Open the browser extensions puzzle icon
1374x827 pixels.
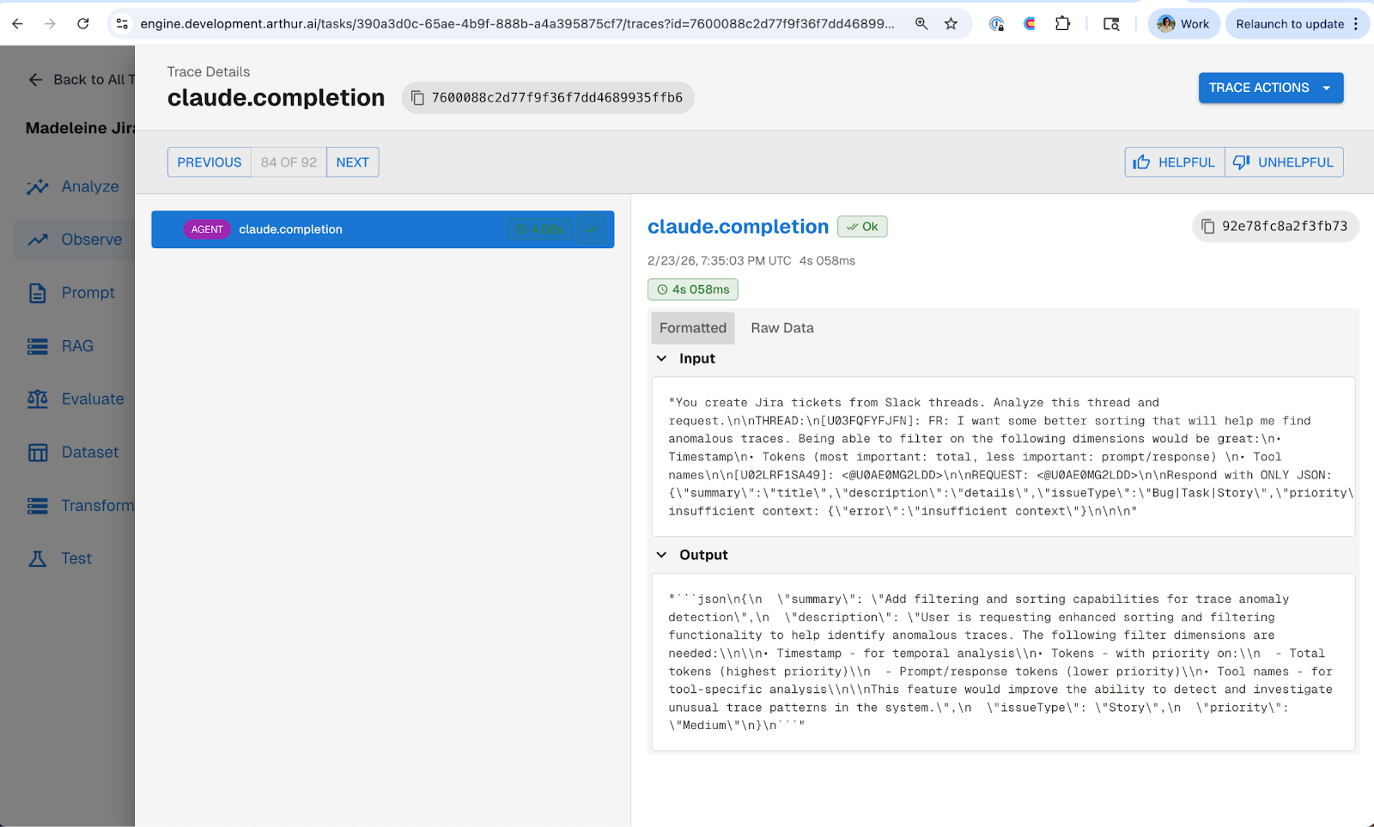tap(1062, 24)
